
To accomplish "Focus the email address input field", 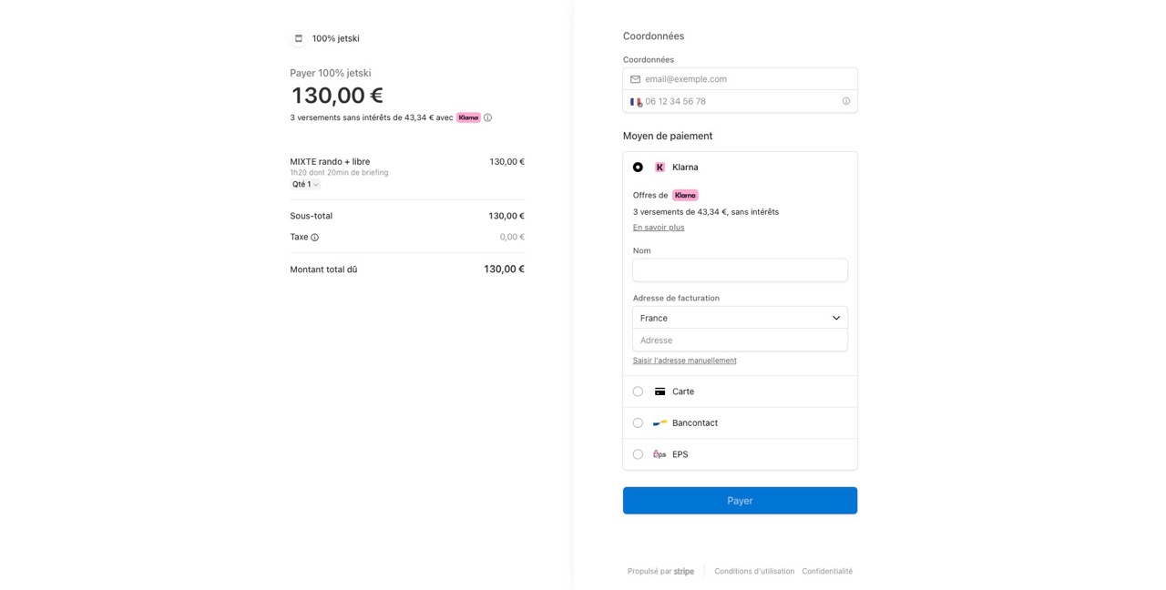I will tap(747, 79).
